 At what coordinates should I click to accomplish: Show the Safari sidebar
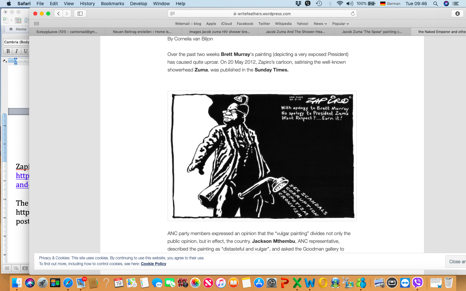coord(80,14)
